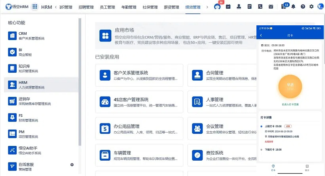Tap the orange 早退 punch button

coord(290,87)
